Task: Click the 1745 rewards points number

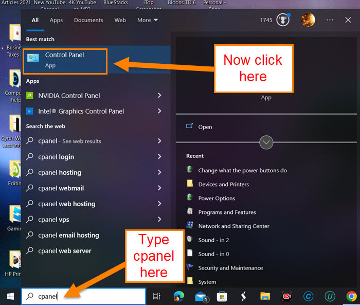Action: [x=266, y=20]
